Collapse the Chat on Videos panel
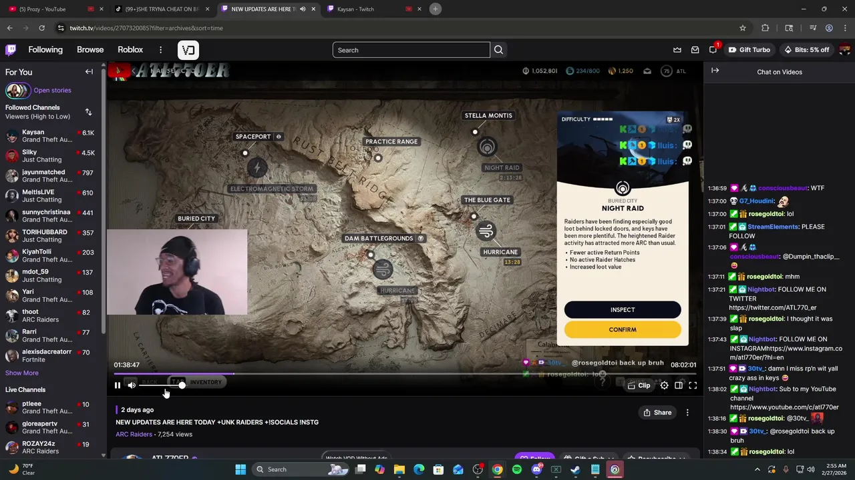Viewport: 855px width, 480px height. [715, 71]
